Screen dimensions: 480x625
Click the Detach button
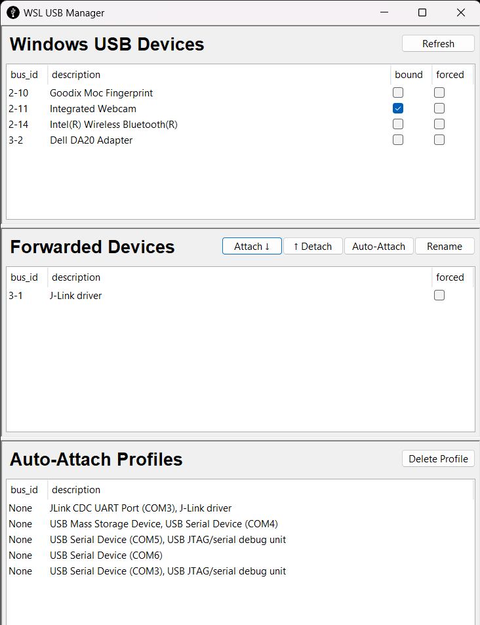click(313, 247)
